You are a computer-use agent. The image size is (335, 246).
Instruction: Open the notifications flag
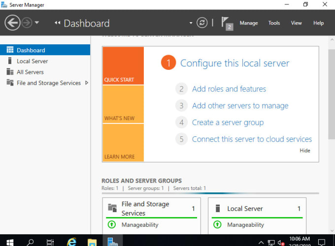(x=227, y=24)
